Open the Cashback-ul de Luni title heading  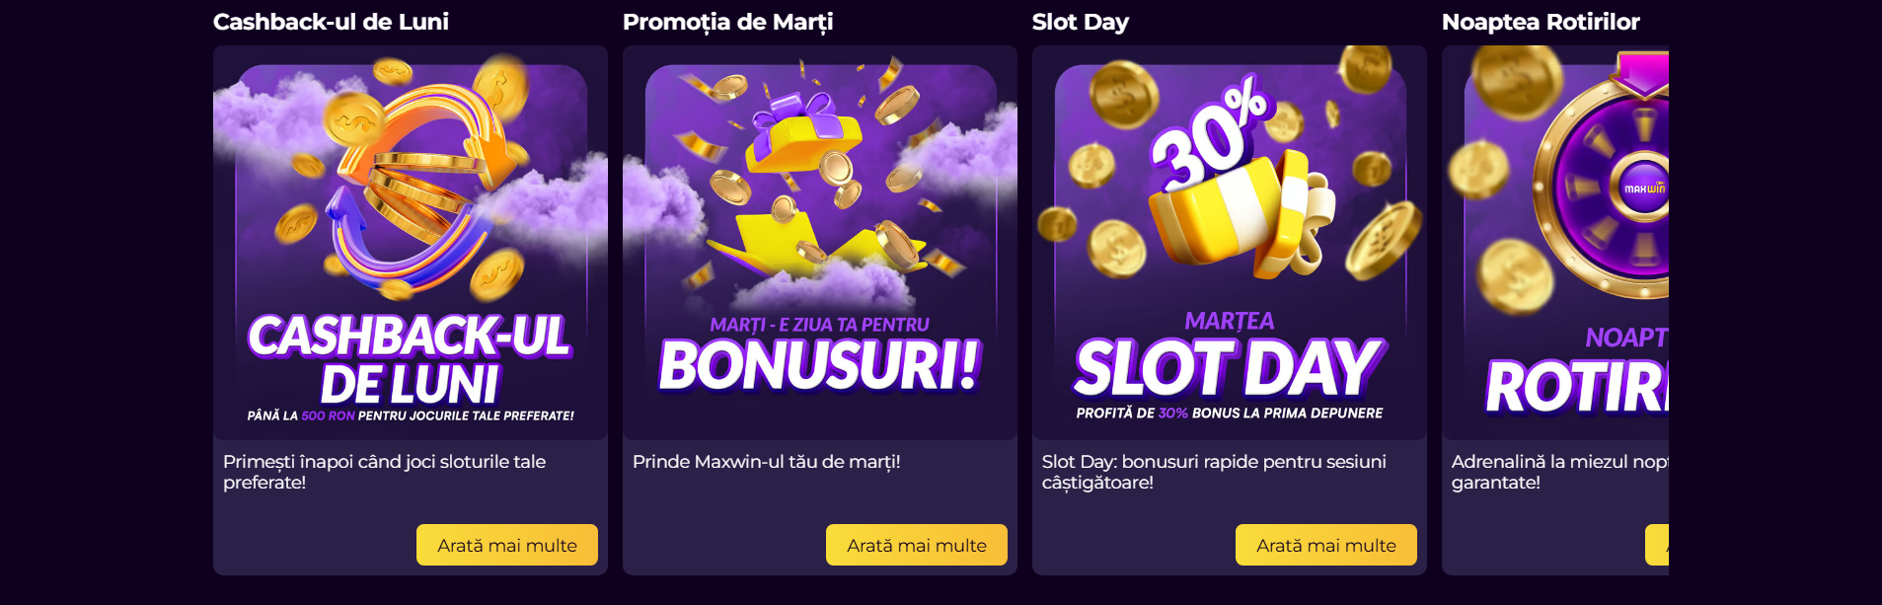pos(332,21)
